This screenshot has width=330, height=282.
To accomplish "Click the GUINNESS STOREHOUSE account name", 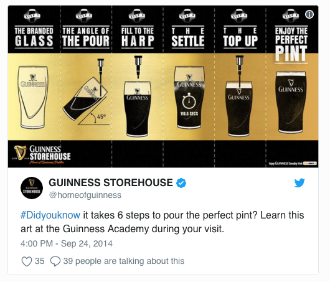I will coord(111,182).
